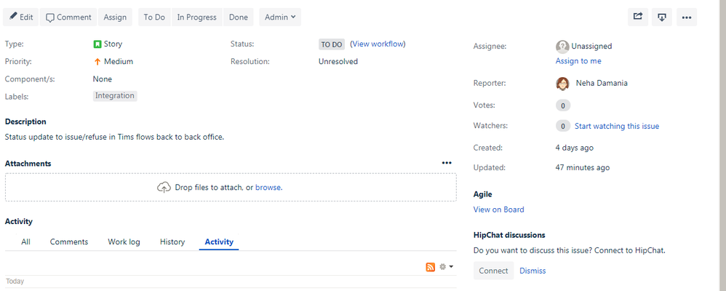
Task: Open the activity gear settings dropdown
Action: point(446,267)
